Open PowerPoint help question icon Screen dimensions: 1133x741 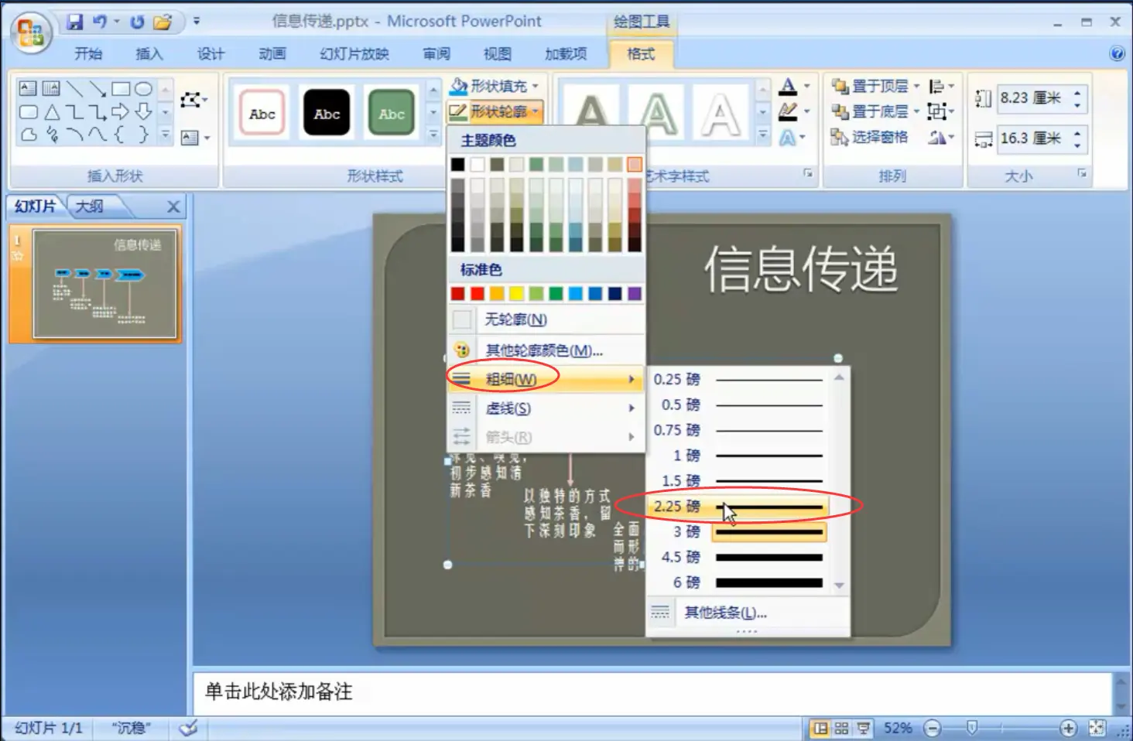(1117, 53)
